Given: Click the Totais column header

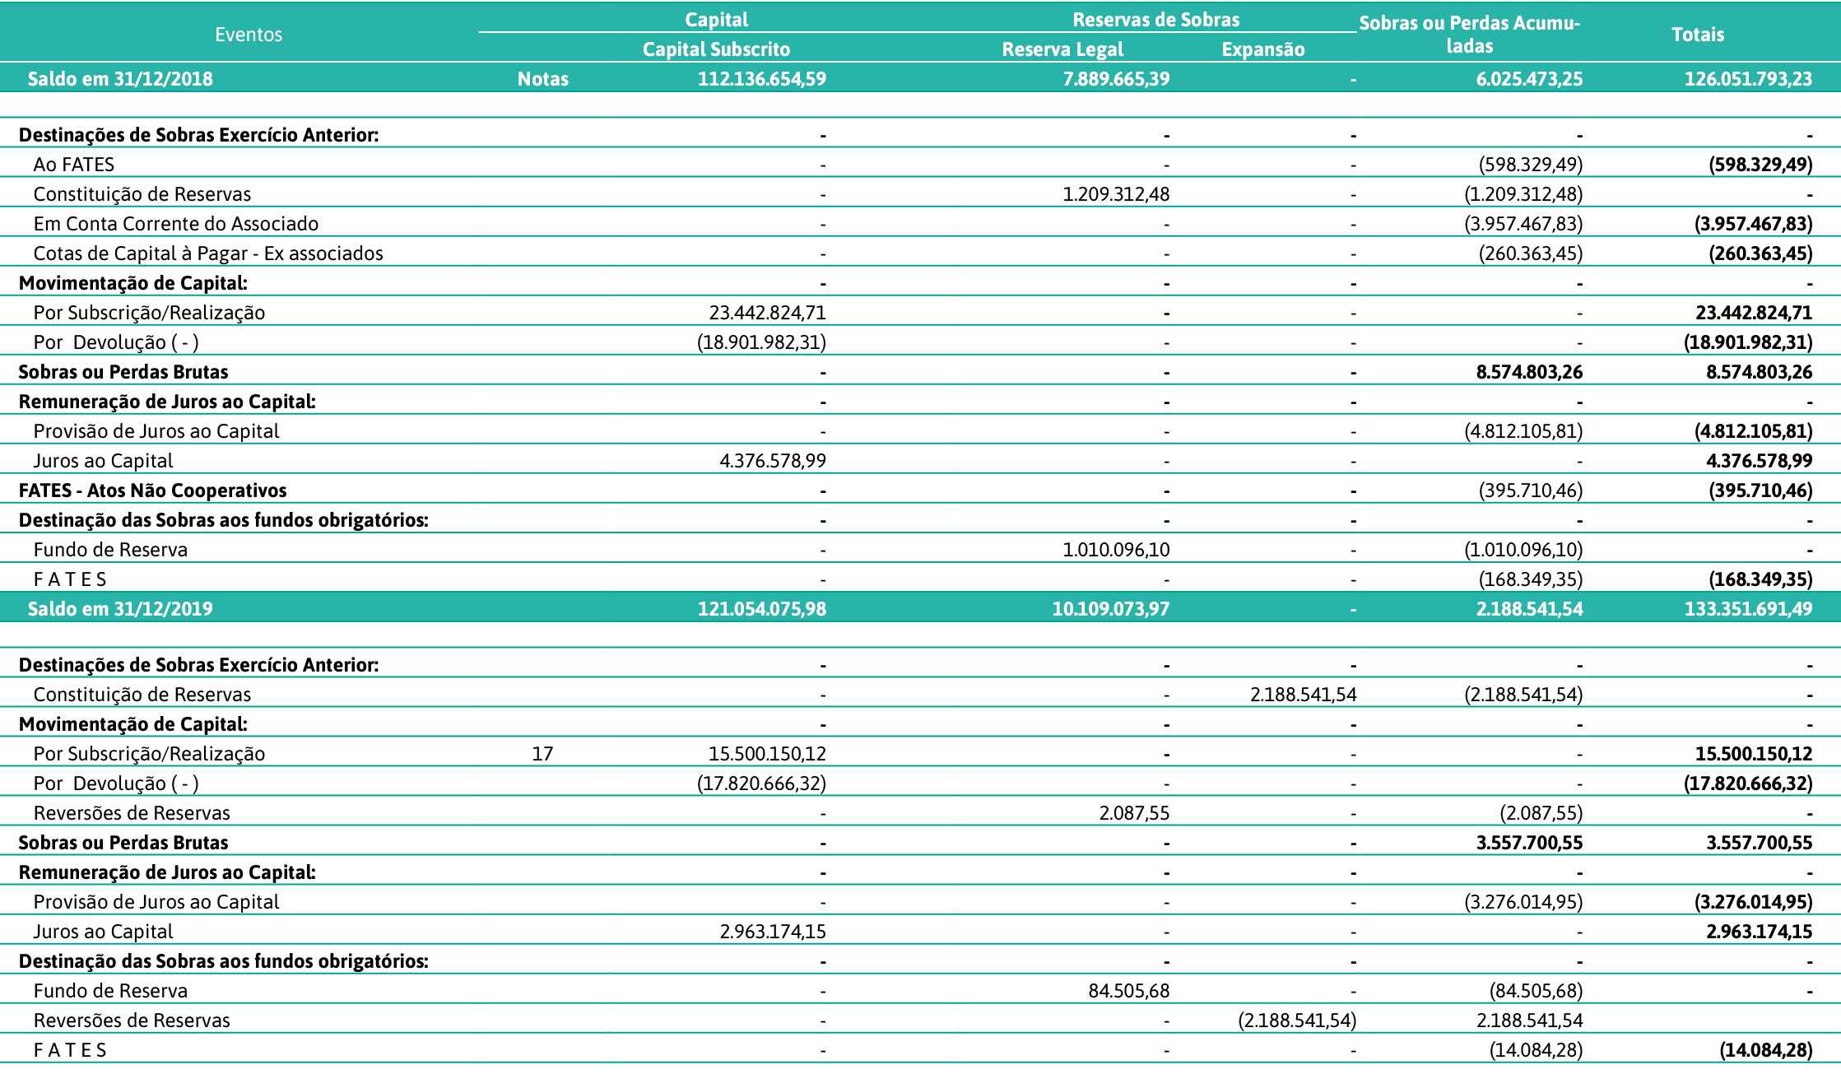Looking at the screenshot, I should point(1697,35).
